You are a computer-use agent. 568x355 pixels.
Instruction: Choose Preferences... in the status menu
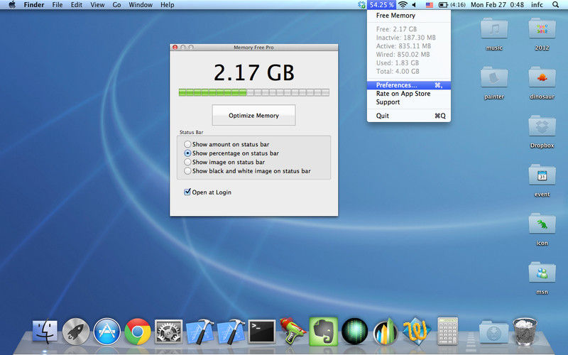(x=409, y=85)
